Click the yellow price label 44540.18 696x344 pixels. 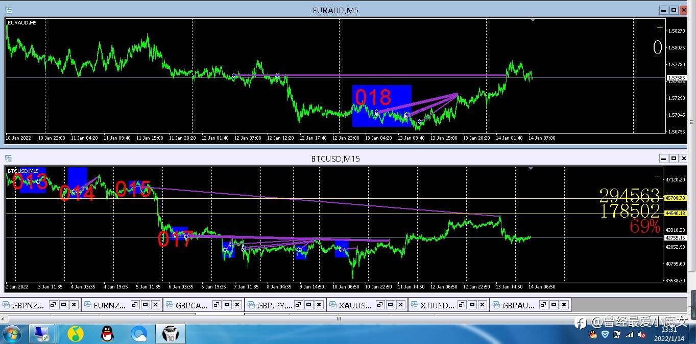click(676, 214)
